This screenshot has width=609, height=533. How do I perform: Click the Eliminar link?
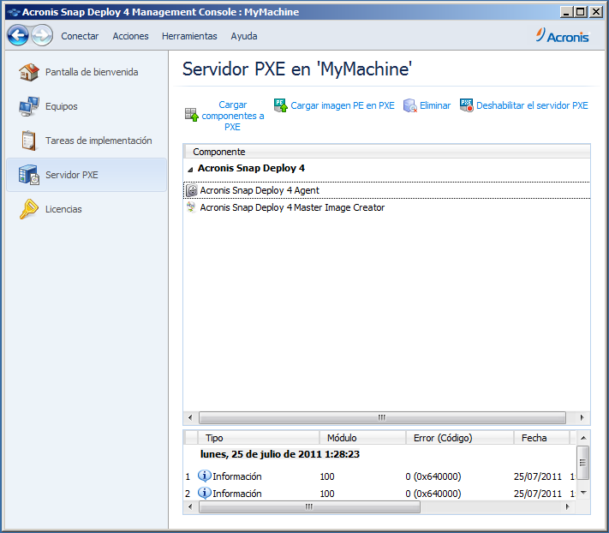coord(435,105)
